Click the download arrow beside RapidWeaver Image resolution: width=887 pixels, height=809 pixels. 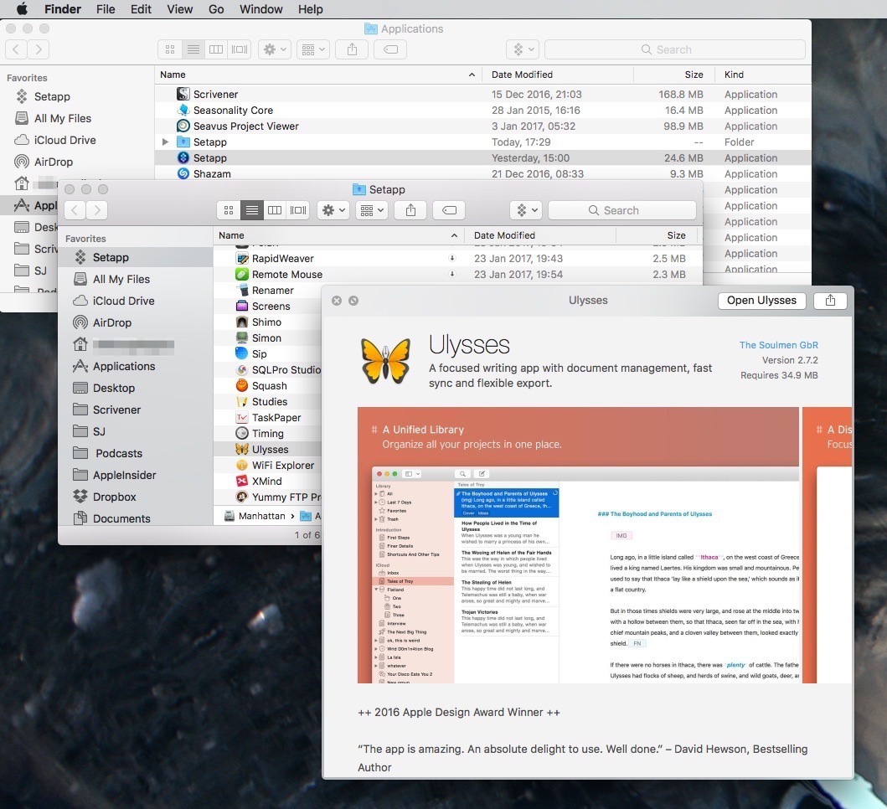point(452,258)
